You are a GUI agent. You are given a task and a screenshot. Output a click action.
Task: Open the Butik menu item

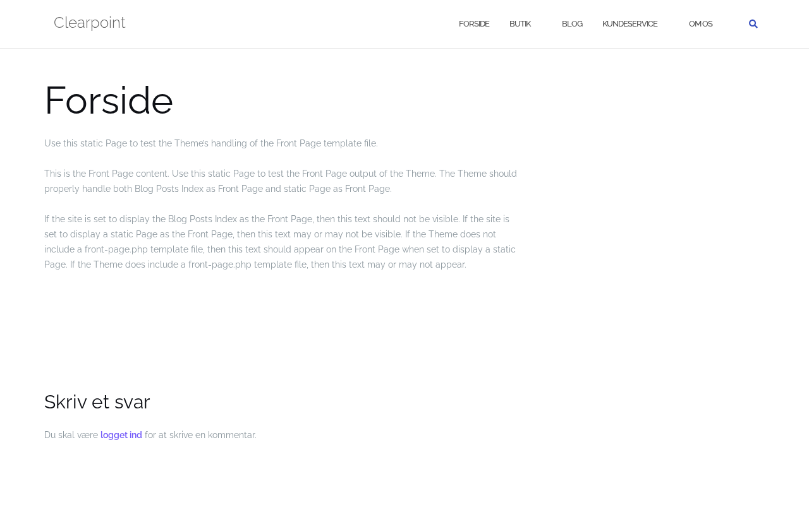click(520, 24)
